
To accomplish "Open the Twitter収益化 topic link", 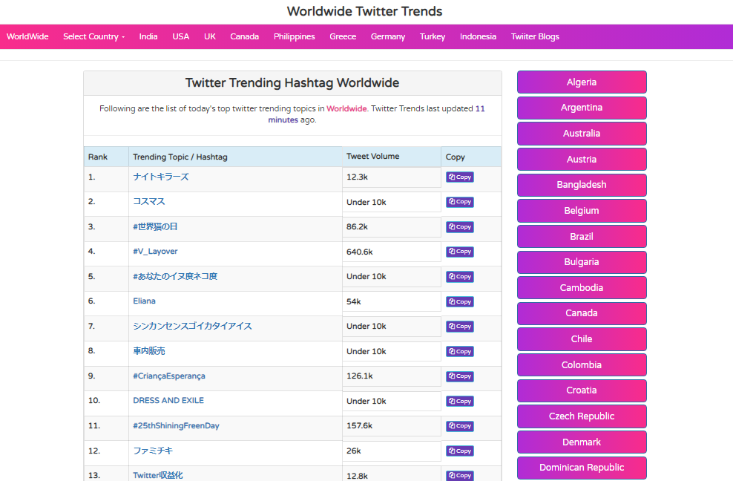I will [157, 475].
